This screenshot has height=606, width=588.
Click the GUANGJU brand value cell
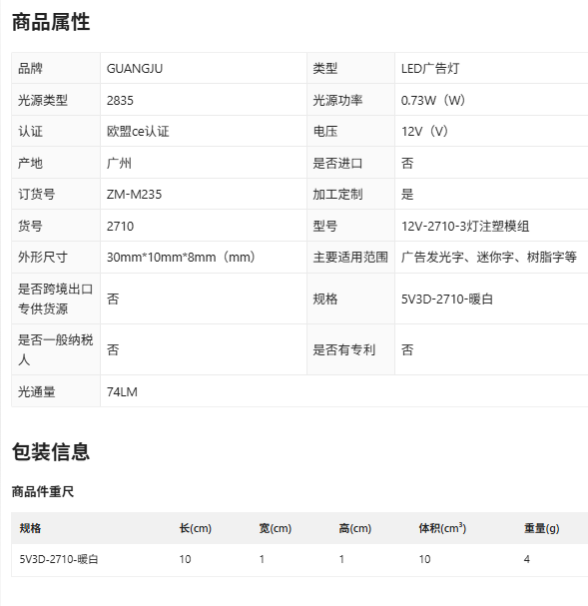(x=204, y=69)
